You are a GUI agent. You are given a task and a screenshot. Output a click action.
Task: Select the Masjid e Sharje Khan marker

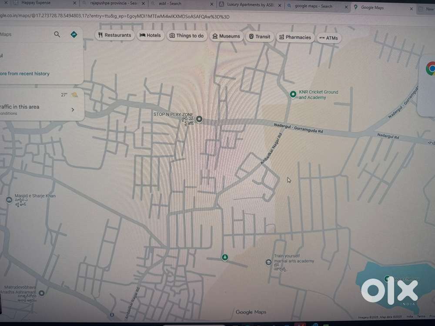tap(9, 200)
